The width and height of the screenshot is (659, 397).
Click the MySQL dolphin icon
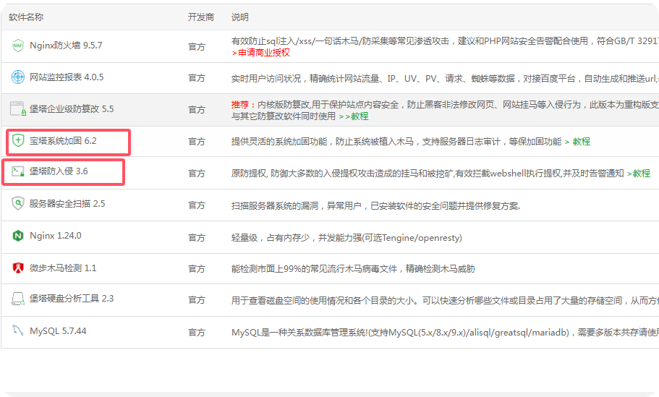17,330
